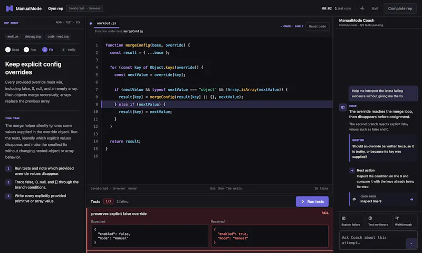Viewport: 422px width, 253px height.
Task: Click the JavaScript · browser badge
Action: click(x=84, y=8)
